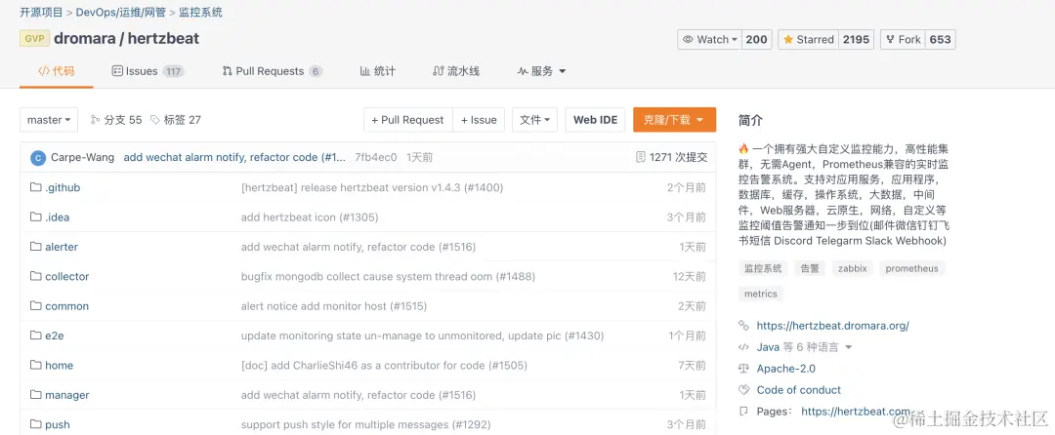Open the Carpe-Wang author link
Viewport: 1055px width, 435px height.
pyautogui.click(x=81, y=158)
